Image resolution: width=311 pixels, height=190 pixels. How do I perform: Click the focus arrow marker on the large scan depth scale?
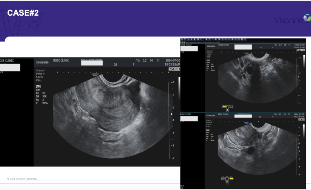pyautogui.click(x=171, y=114)
